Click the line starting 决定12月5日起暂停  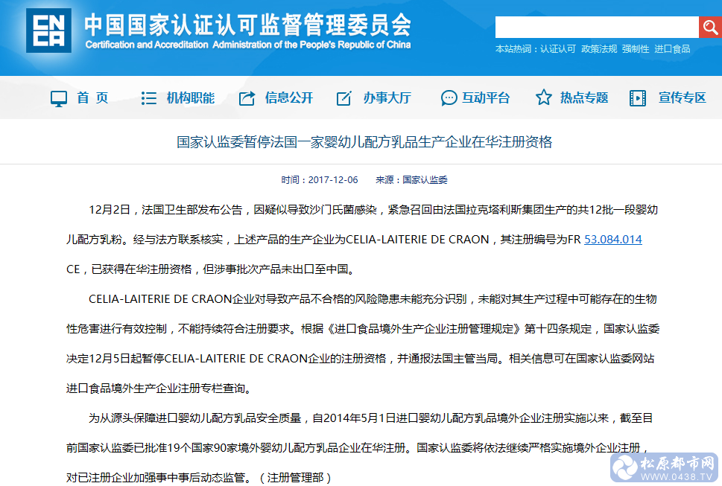360,359
